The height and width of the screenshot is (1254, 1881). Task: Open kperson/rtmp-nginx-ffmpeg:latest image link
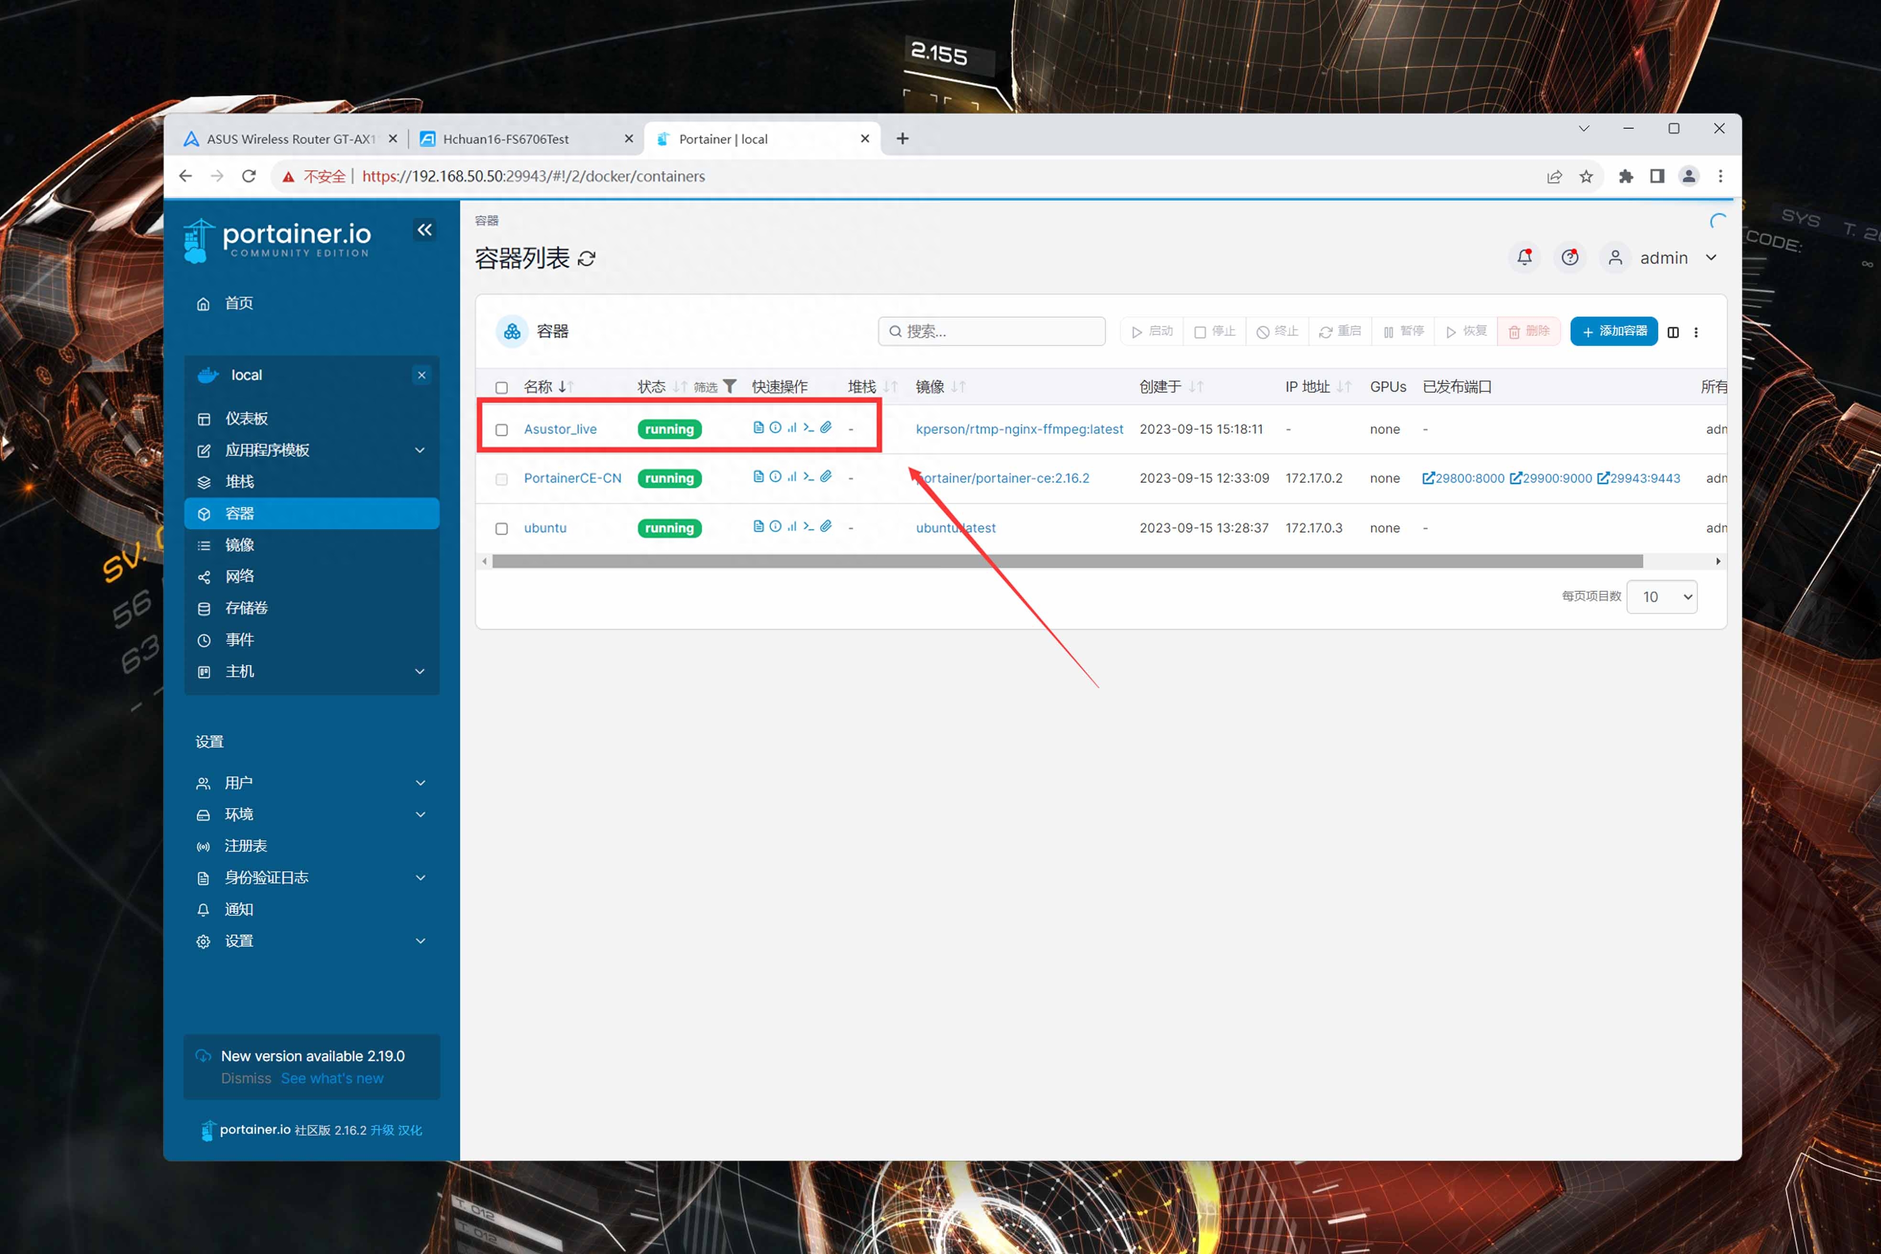point(1019,430)
